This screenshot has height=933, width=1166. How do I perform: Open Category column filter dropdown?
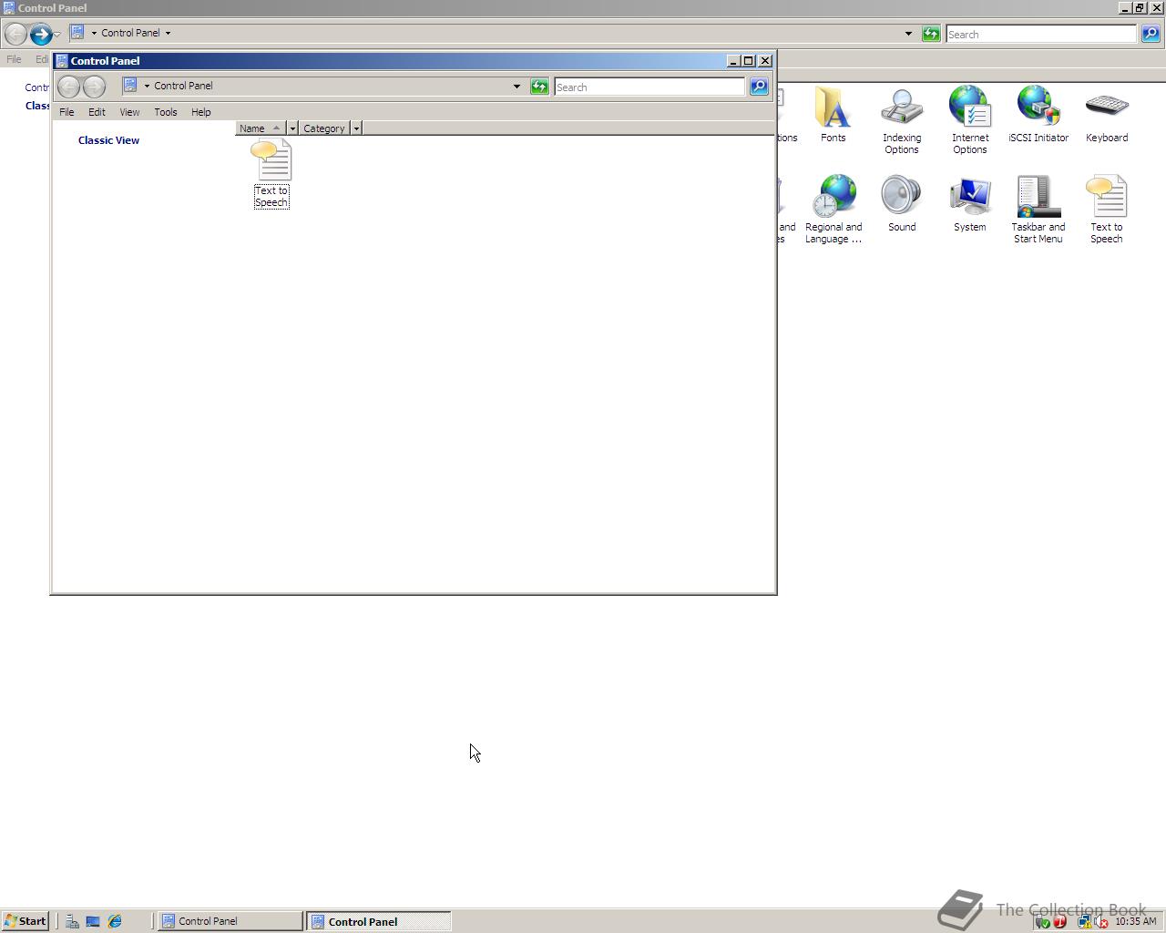356,128
